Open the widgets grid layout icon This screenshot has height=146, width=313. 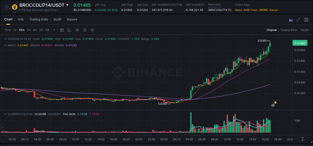[x=306, y=20]
